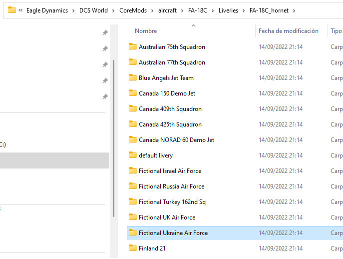
Task: Jump to FA-18C breadcrumb
Action: point(198,10)
